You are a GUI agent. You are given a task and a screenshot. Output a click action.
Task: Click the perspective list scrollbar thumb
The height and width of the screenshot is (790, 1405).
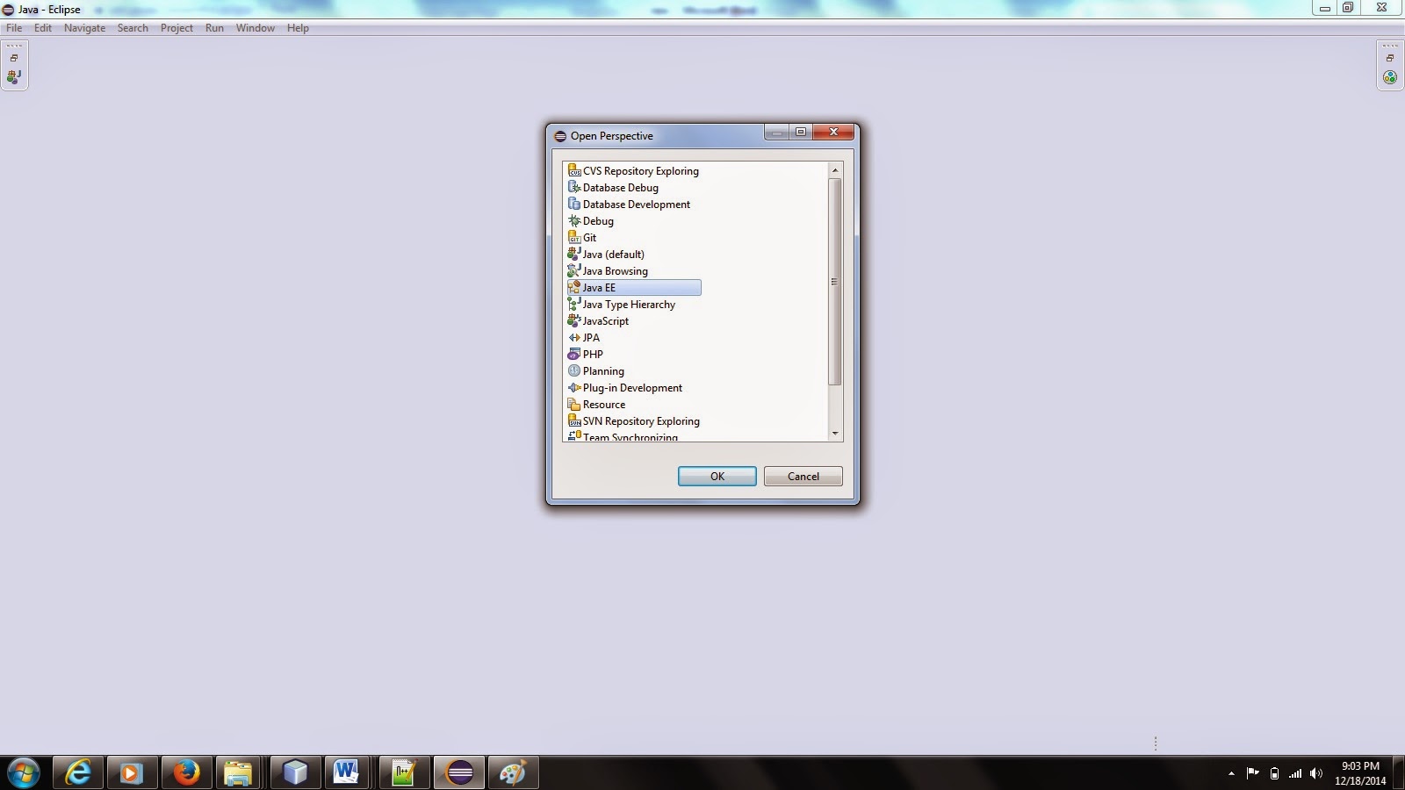(835, 282)
